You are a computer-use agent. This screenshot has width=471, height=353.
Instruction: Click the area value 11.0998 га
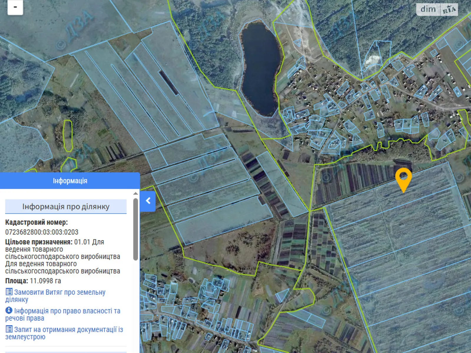45,281
